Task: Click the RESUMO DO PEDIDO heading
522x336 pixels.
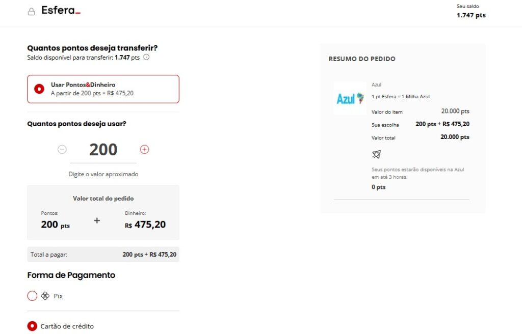Action: (x=362, y=59)
